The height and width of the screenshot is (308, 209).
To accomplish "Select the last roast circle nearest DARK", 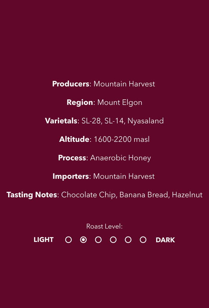I will point(143,240).
